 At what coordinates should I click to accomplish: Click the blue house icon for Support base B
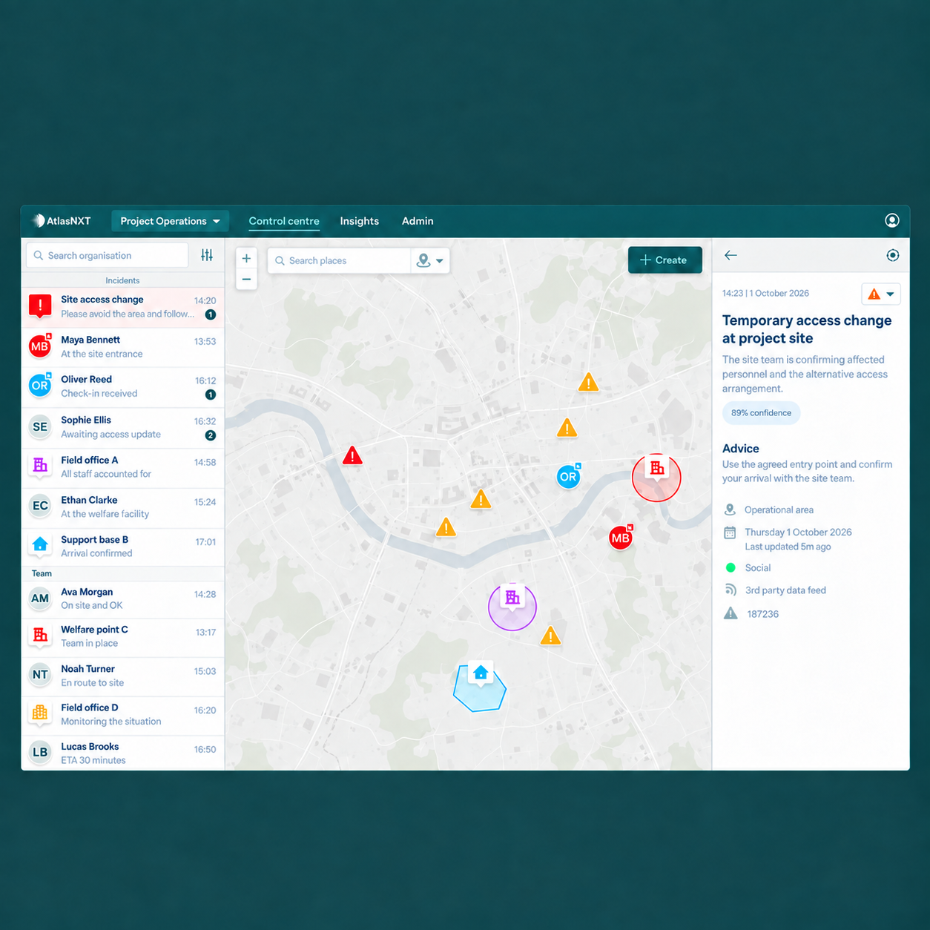tap(40, 545)
